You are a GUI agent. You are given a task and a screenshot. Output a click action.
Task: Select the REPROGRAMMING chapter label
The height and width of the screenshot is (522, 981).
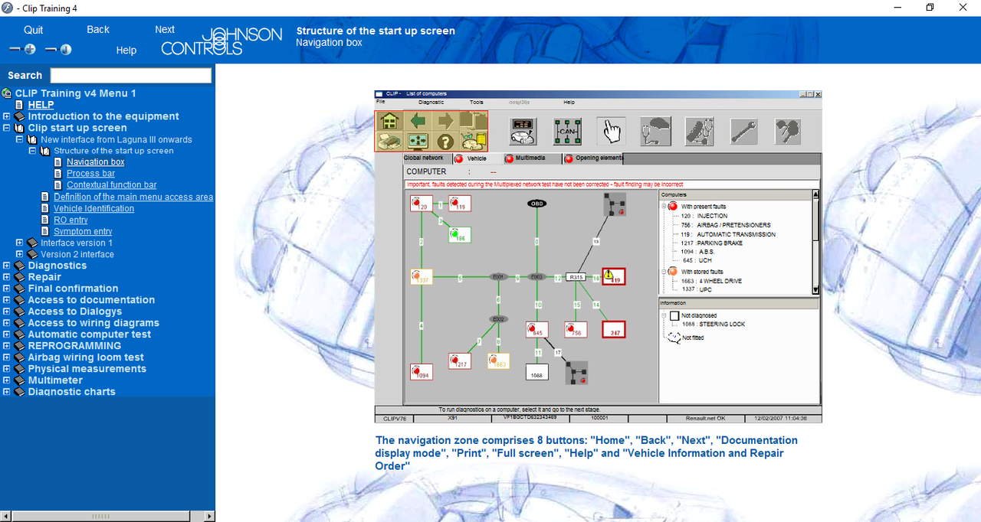[74, 346]
